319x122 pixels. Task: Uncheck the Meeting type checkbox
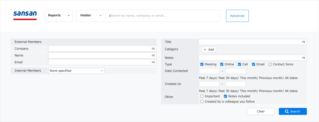(202, 64)
